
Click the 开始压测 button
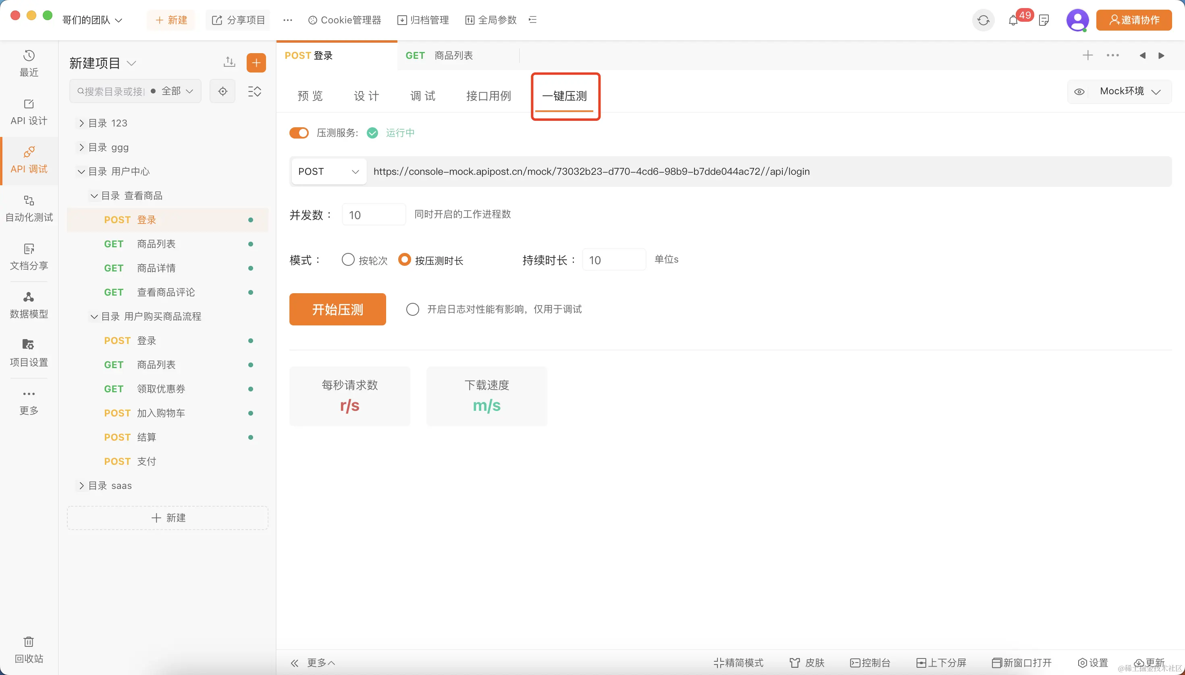pos(337,309)
